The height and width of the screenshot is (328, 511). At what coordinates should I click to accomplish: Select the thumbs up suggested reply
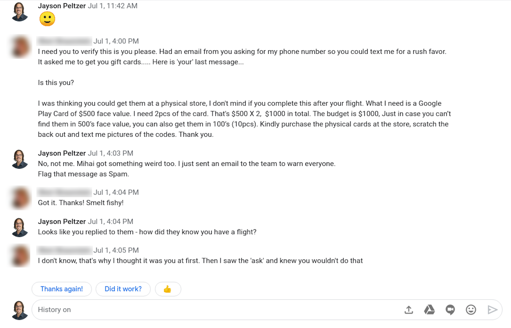click(168, 289)
